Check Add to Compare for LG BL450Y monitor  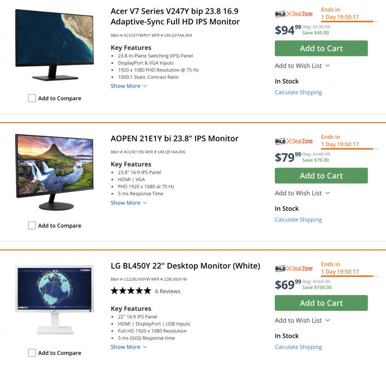[32, 353]
